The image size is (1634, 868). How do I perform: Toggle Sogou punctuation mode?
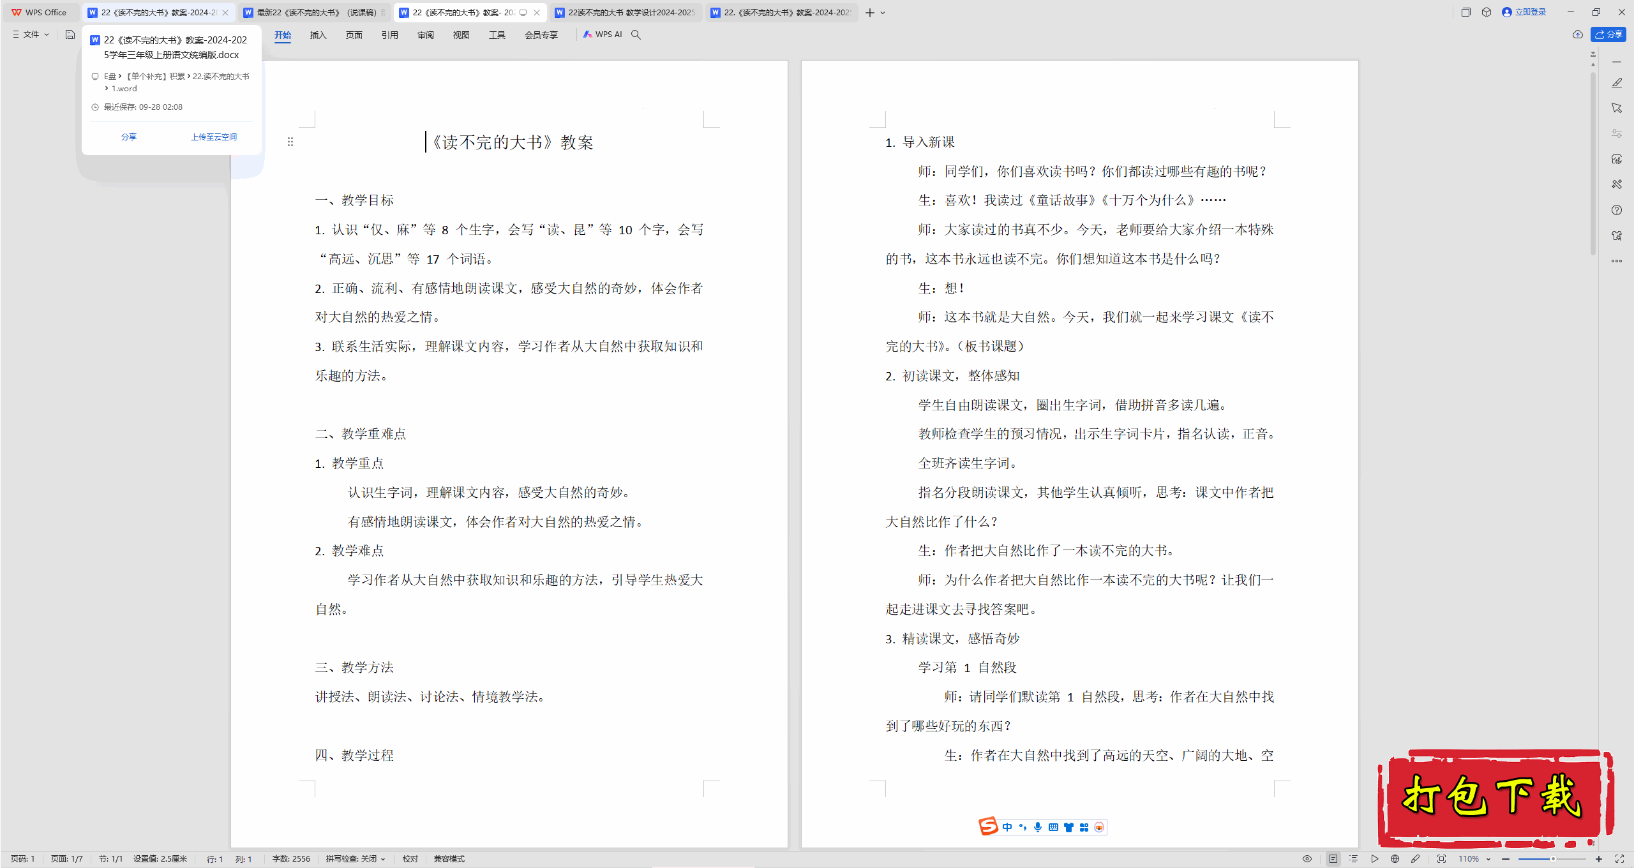coord(1023,827)
